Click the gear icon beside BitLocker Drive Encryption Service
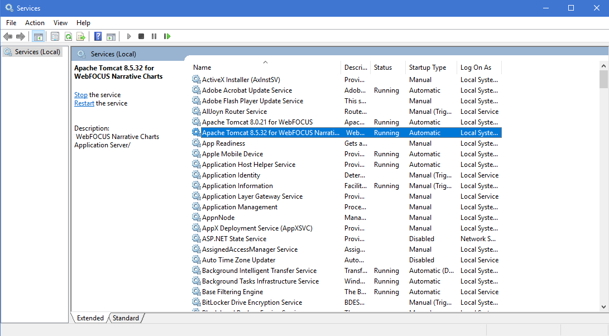The width and height of the screenshot is (609, 336). click(196, 302)
